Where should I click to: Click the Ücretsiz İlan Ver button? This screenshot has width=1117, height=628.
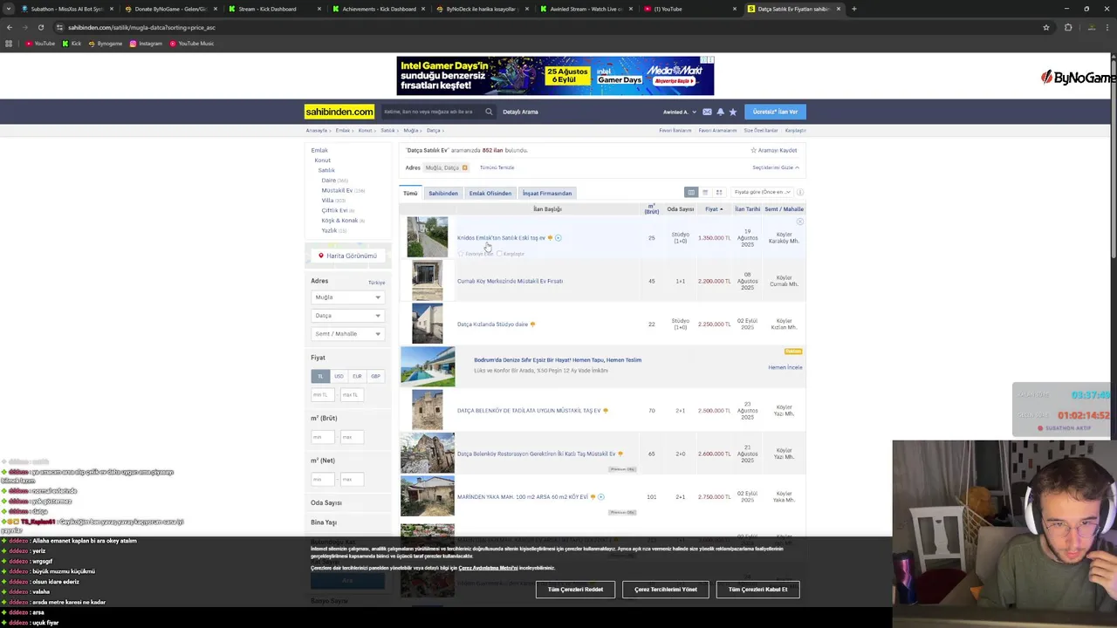point(775,112)
